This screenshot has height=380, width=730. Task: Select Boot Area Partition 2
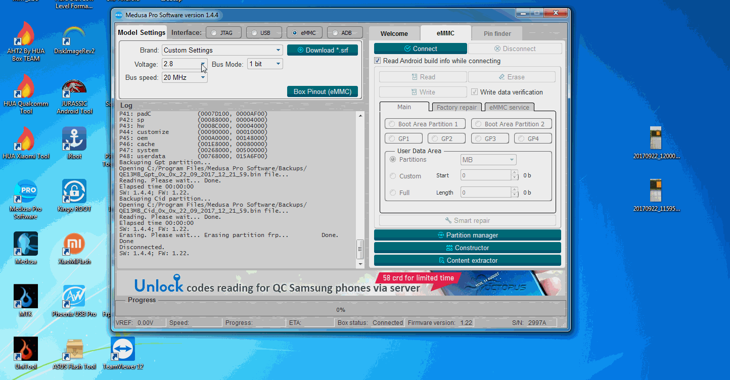click(511, 124)
